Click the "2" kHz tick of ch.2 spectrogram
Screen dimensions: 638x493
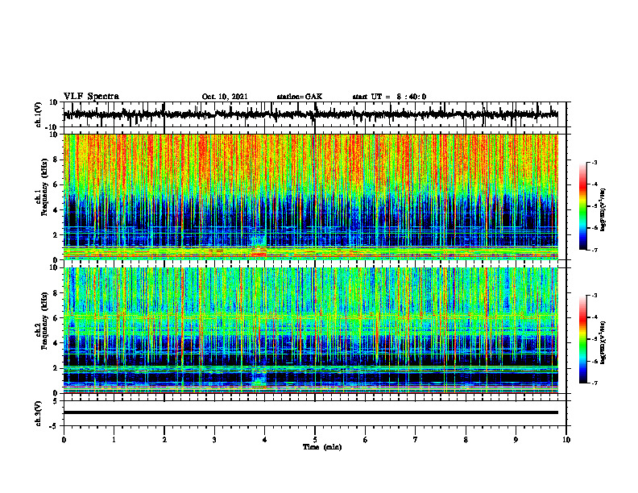(56, 368)
